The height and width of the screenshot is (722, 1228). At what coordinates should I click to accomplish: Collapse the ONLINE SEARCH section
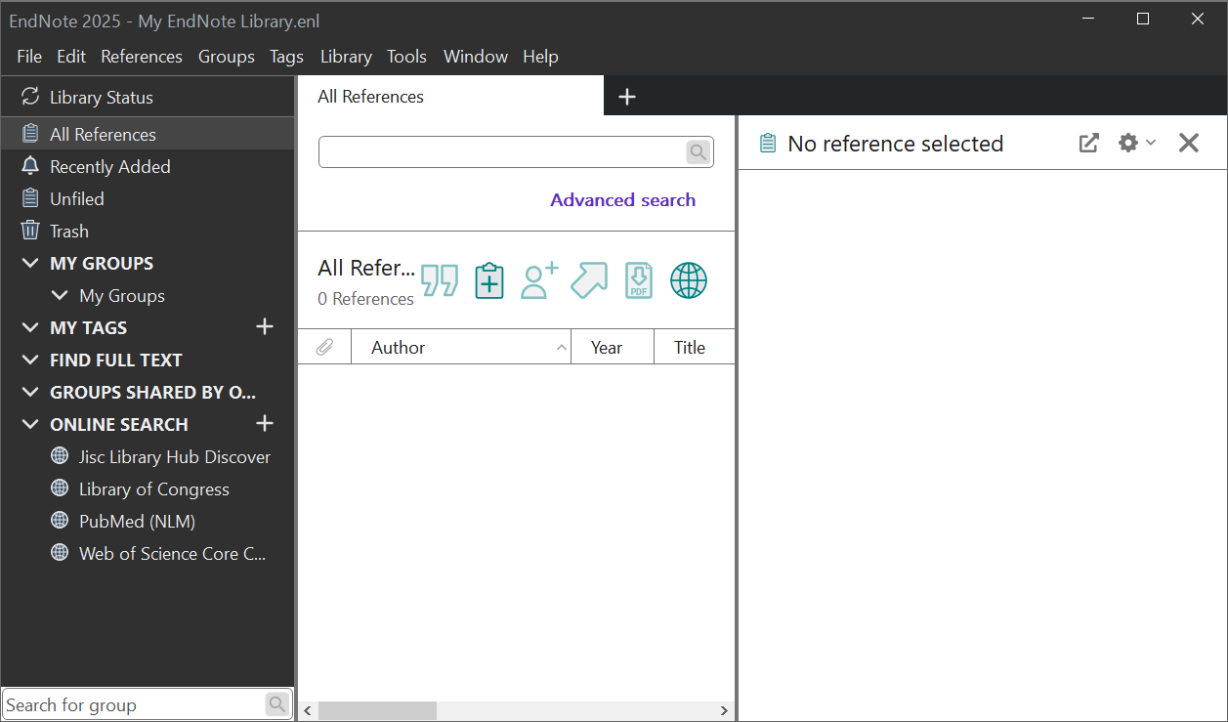click(30, 424)
